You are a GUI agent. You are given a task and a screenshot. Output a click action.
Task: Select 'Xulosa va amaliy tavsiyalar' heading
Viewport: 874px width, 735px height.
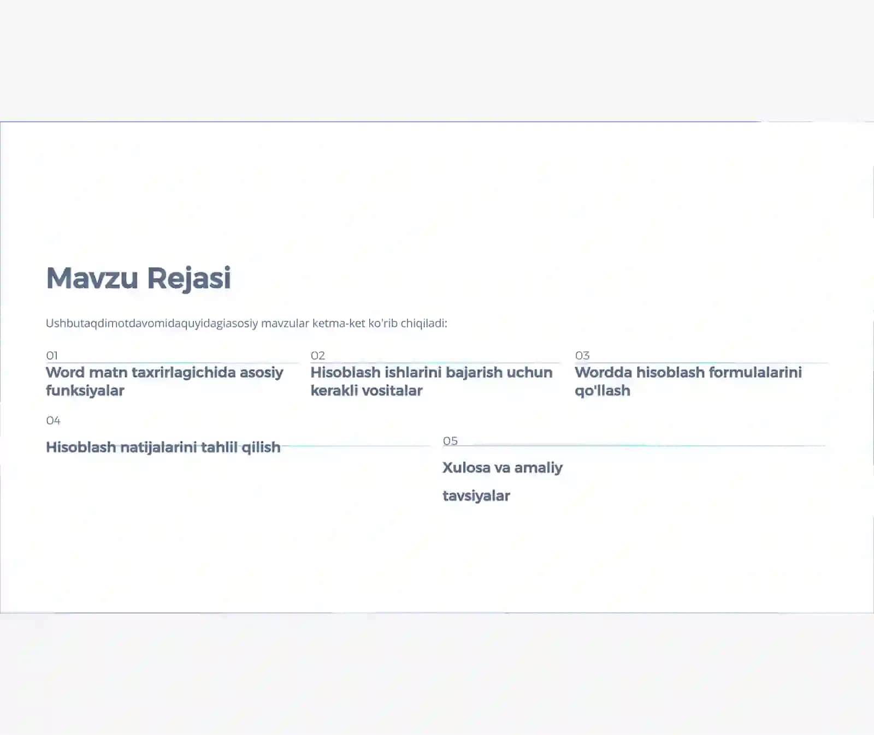coord(503,482)
